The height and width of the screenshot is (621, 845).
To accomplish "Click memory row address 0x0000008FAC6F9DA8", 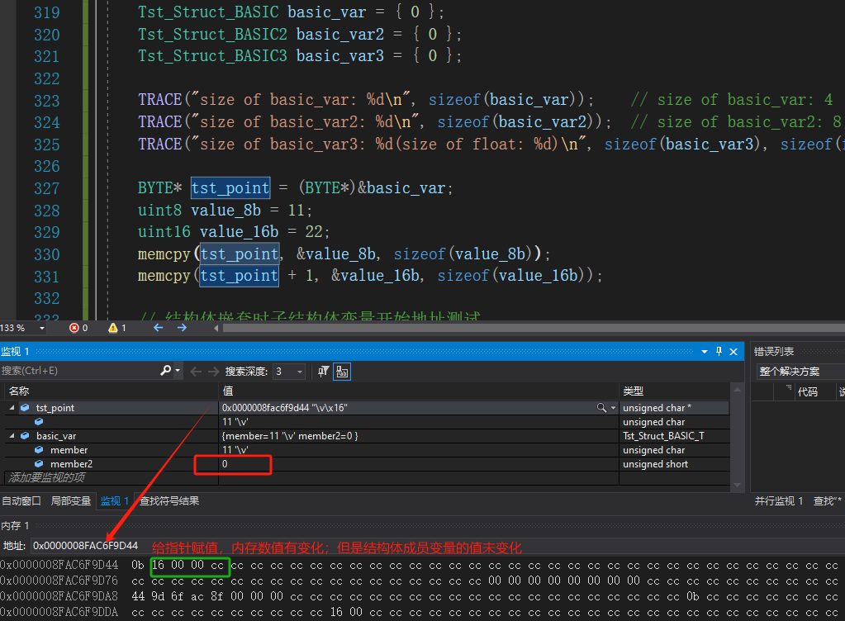I will click(x=59, y=596).
